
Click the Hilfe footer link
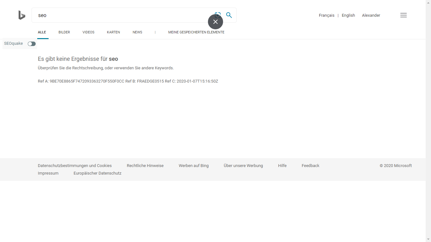(x=282, y=166)
